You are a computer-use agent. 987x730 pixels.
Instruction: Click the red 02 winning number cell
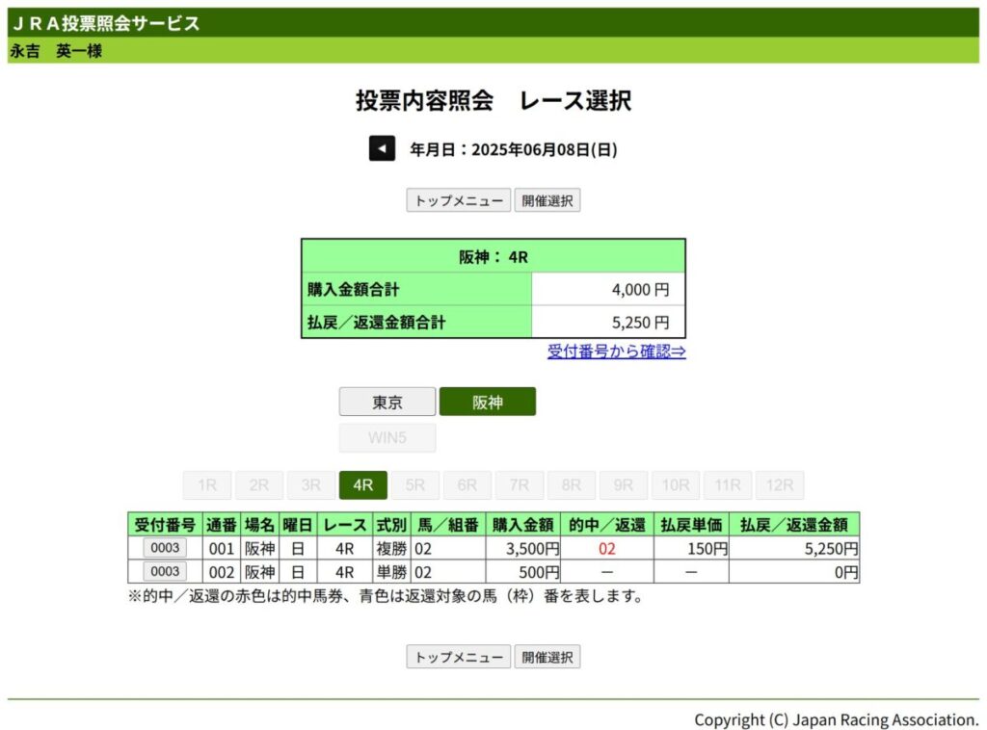click(606, 549)
